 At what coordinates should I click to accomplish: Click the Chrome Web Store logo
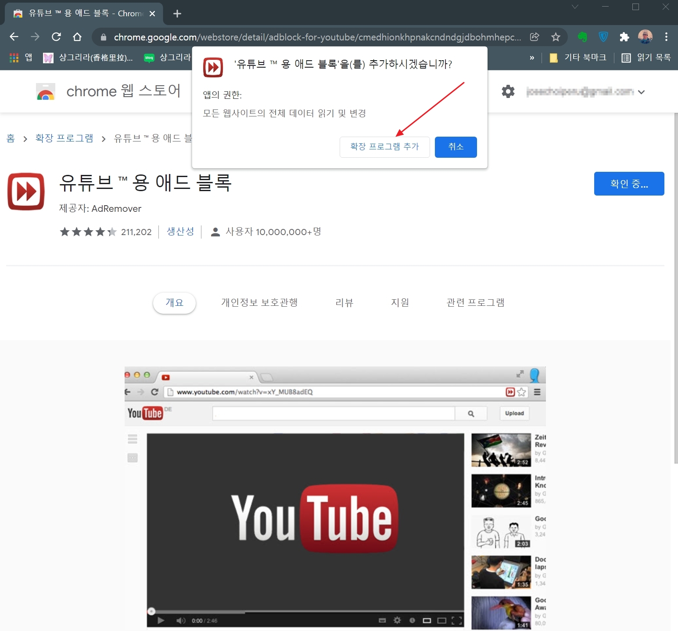coord(46,91)
